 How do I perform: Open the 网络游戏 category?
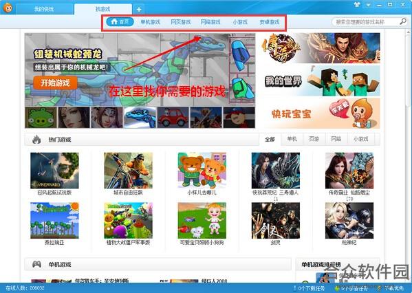coord(210,22)
